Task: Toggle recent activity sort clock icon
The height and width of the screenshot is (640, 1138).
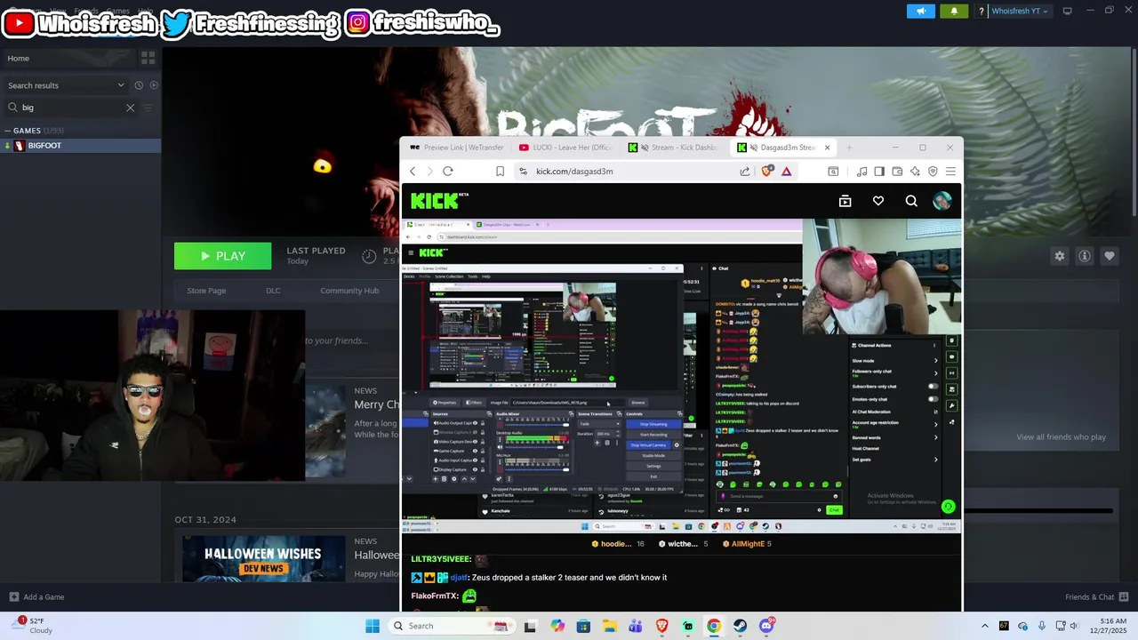Action: point(139,85)
